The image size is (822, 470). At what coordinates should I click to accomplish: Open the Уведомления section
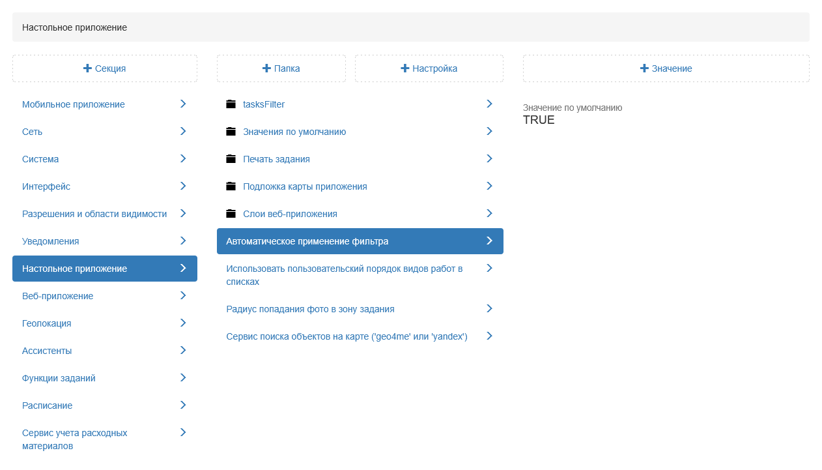51,241
